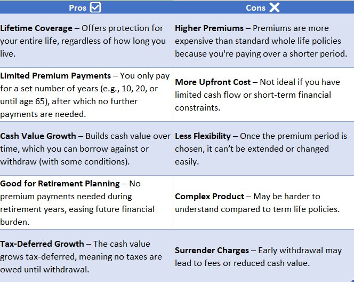Screen dimensions: 354x282
Task: Click the bold text 'Higher Premiums'
Action: (x=210, y=28)
